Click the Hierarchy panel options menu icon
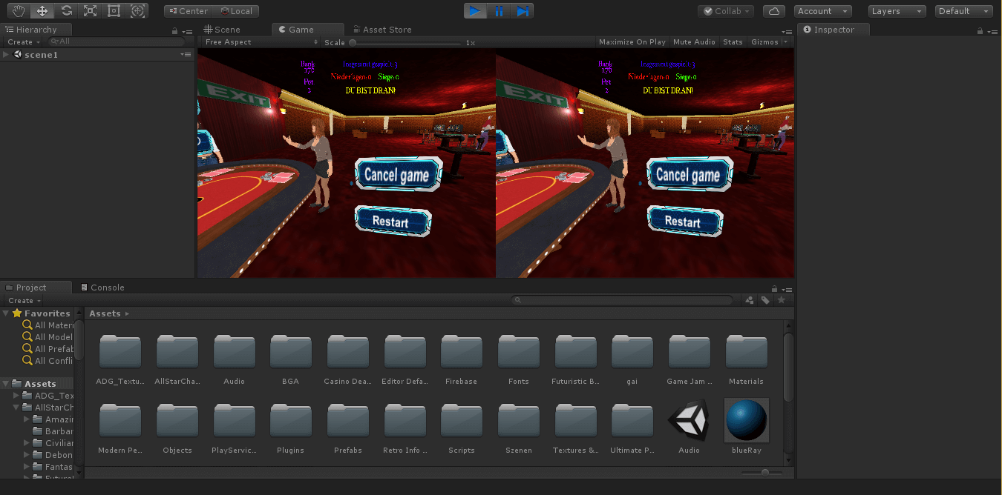 coord(187,30)
